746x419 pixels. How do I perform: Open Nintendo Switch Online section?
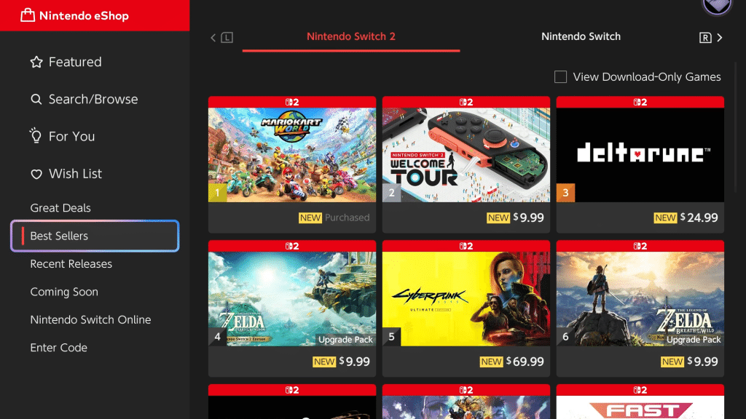(x=90, y=320)
